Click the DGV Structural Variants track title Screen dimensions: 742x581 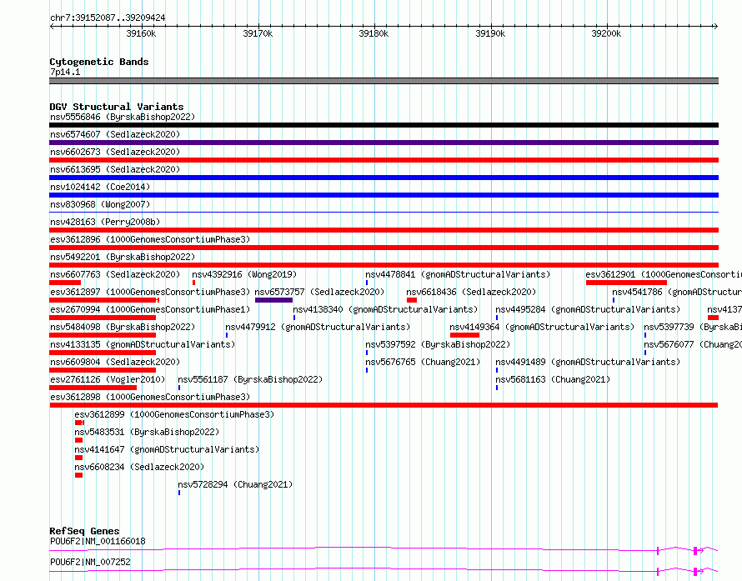(x=117, y=107)
